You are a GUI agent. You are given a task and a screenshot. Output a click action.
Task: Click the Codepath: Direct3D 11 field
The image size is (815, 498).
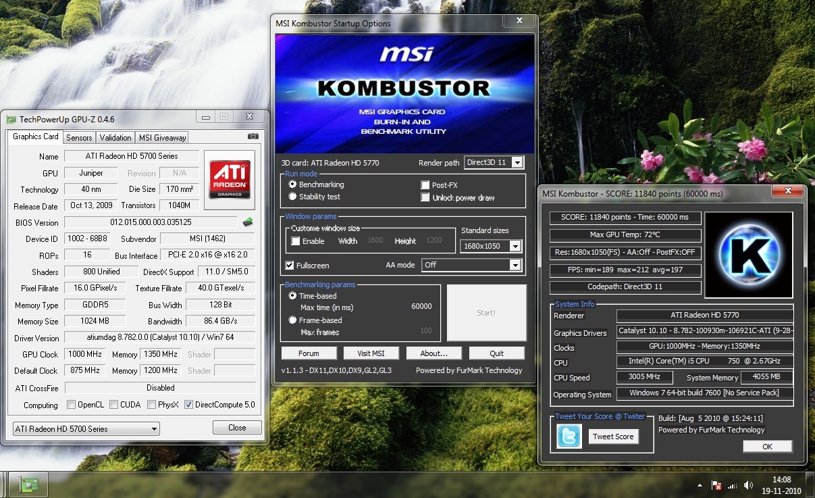coord(625,287)
